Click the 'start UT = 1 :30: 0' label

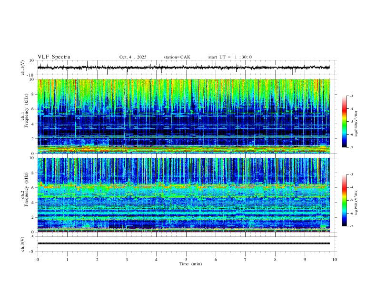point(230,57)
